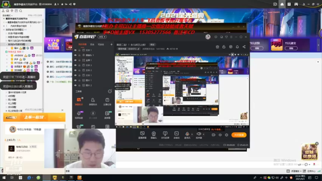Open the microphone options arrow
The image size is (322, 181).
[192, 134]
